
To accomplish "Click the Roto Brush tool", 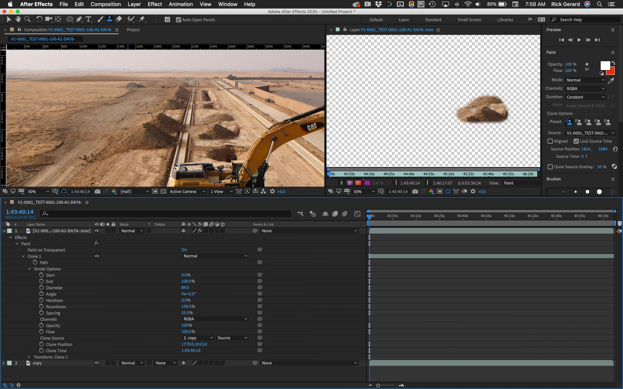I will (x=131, y=19).
